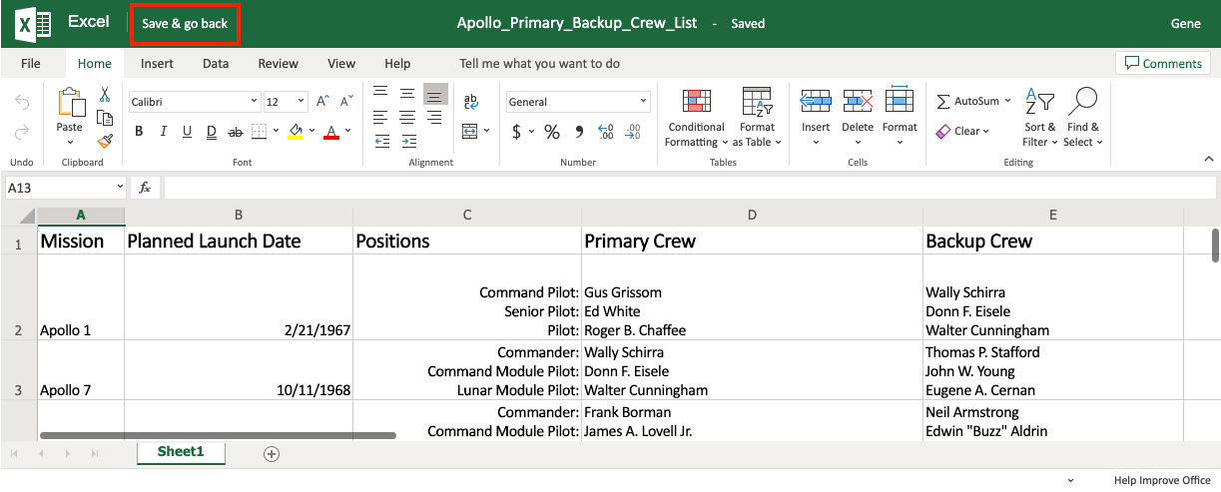The width and height of the screenshot is (1221, 492).
Task: Apply the yellow fill color
Action: [x=295, y=132]
